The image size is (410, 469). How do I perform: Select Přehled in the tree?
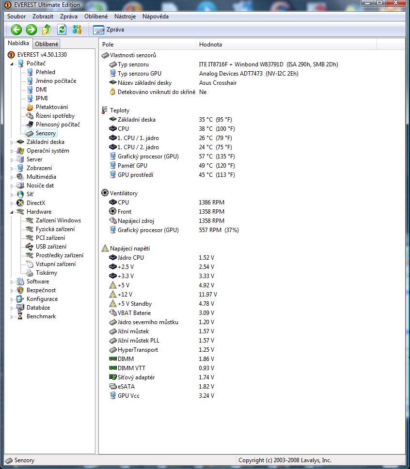45,72
